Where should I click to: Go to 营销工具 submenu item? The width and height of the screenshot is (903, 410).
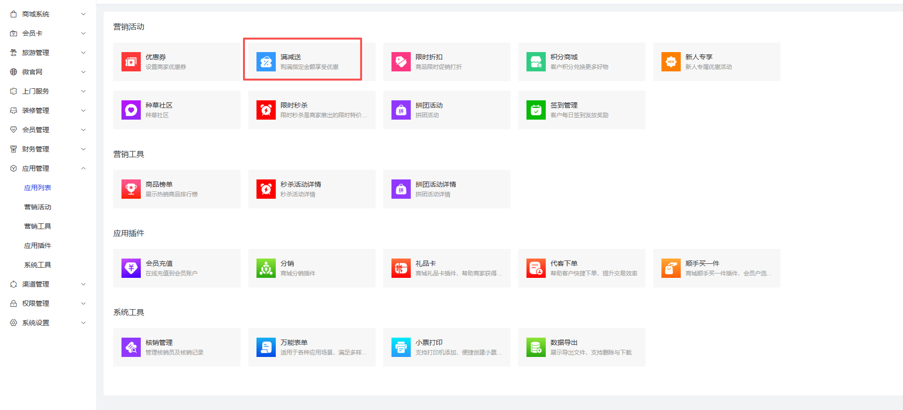(38, 226)
